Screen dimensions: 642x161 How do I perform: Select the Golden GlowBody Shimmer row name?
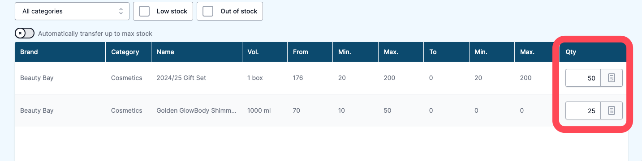coord(196,110)
